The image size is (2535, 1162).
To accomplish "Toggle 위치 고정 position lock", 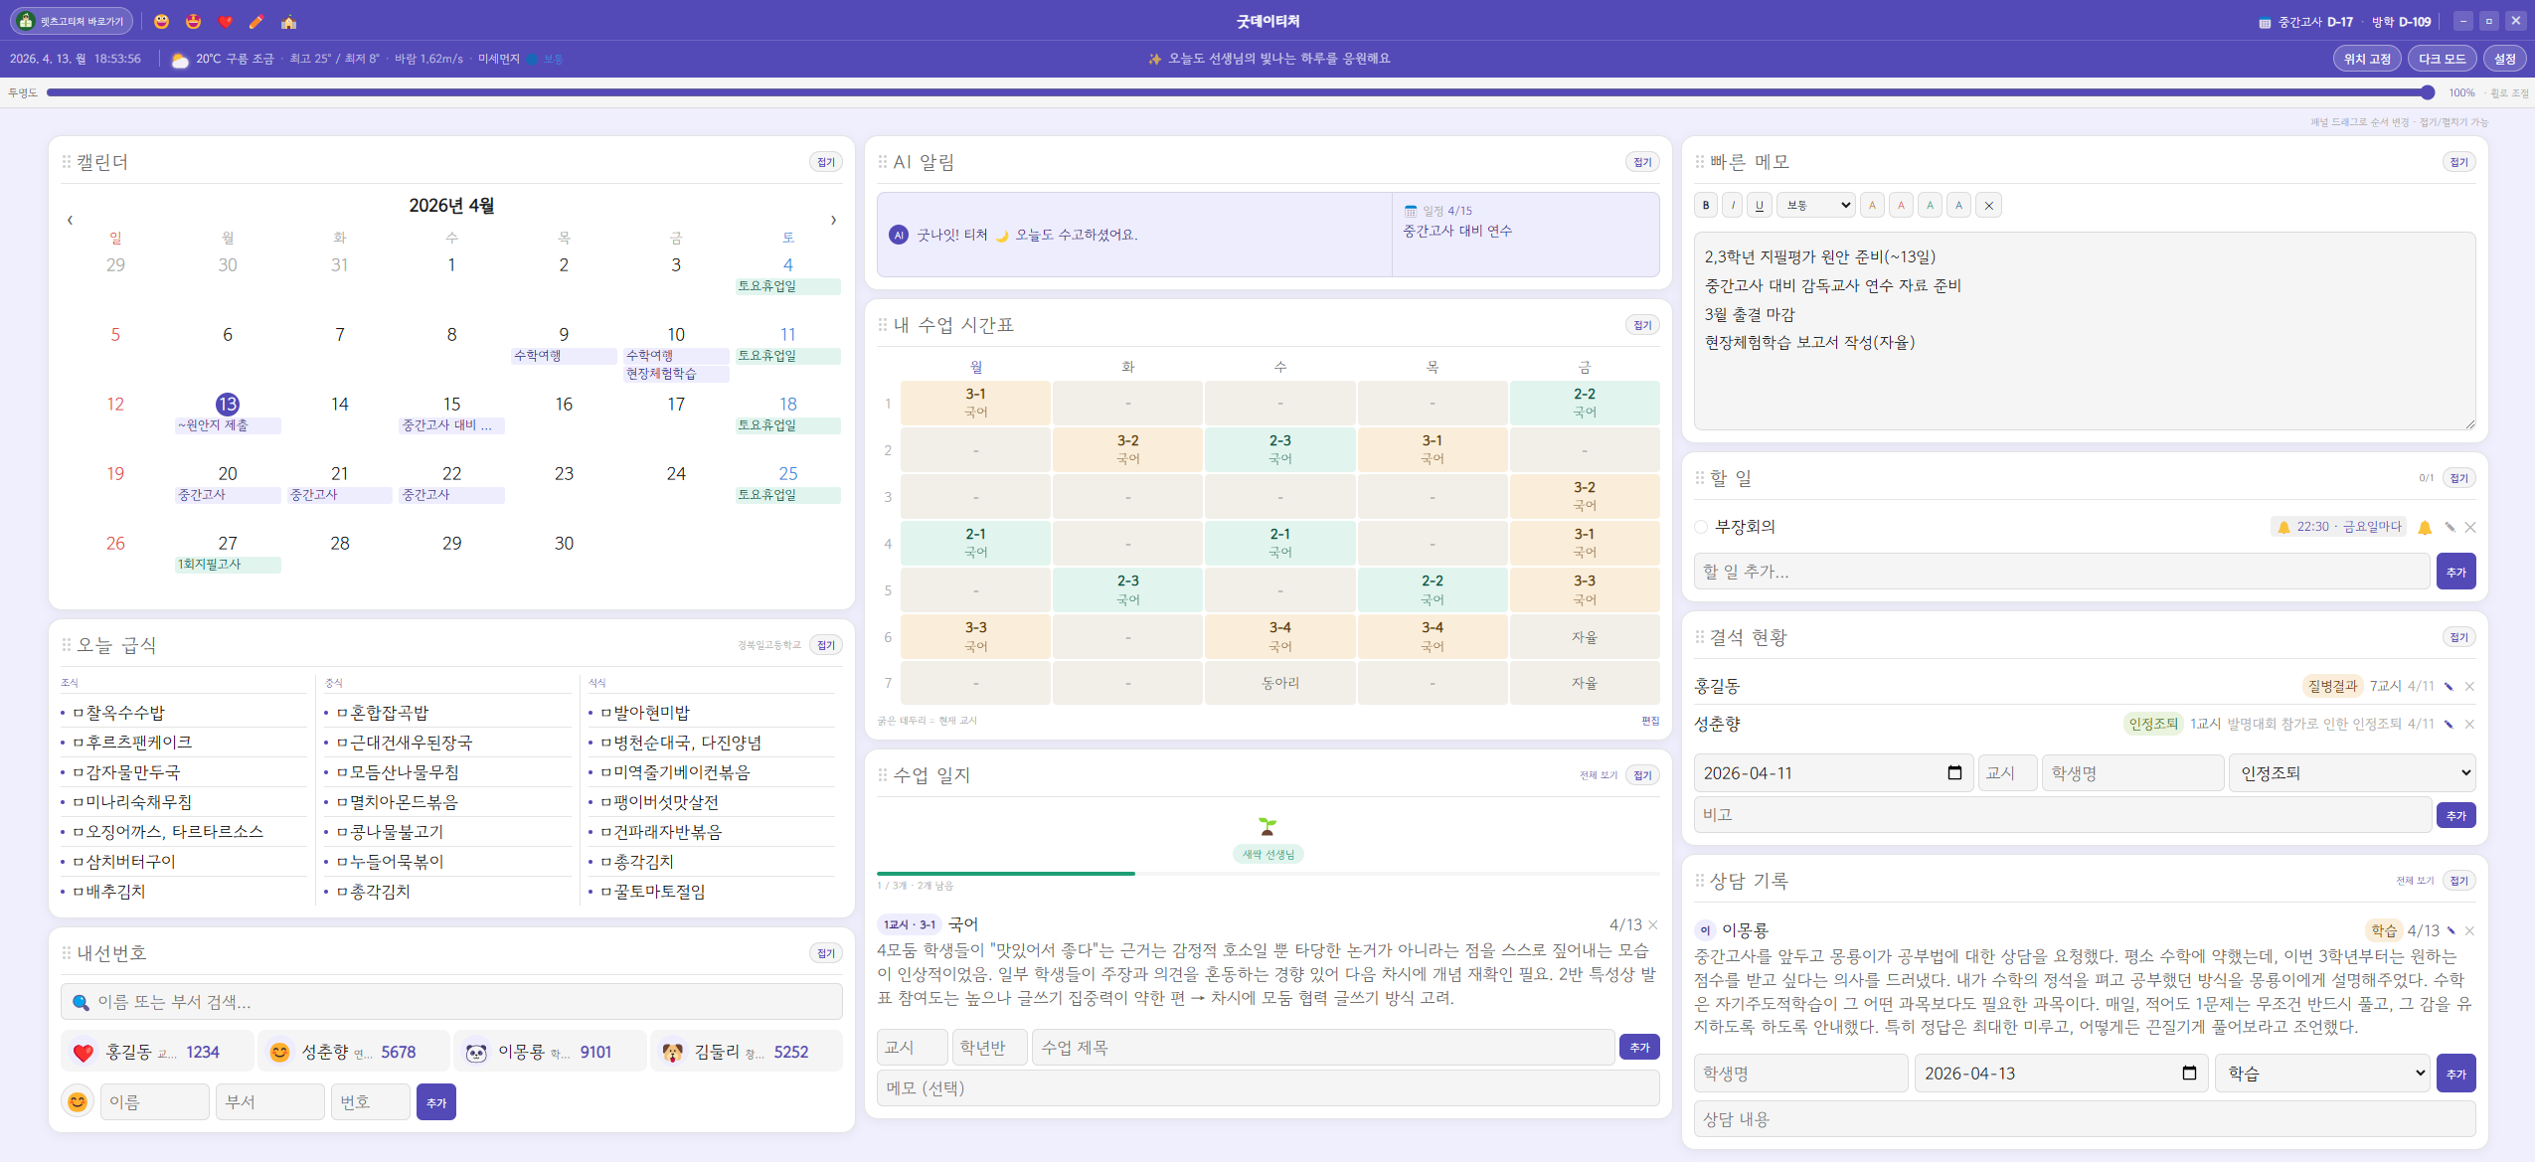I will click(2367, 59).
